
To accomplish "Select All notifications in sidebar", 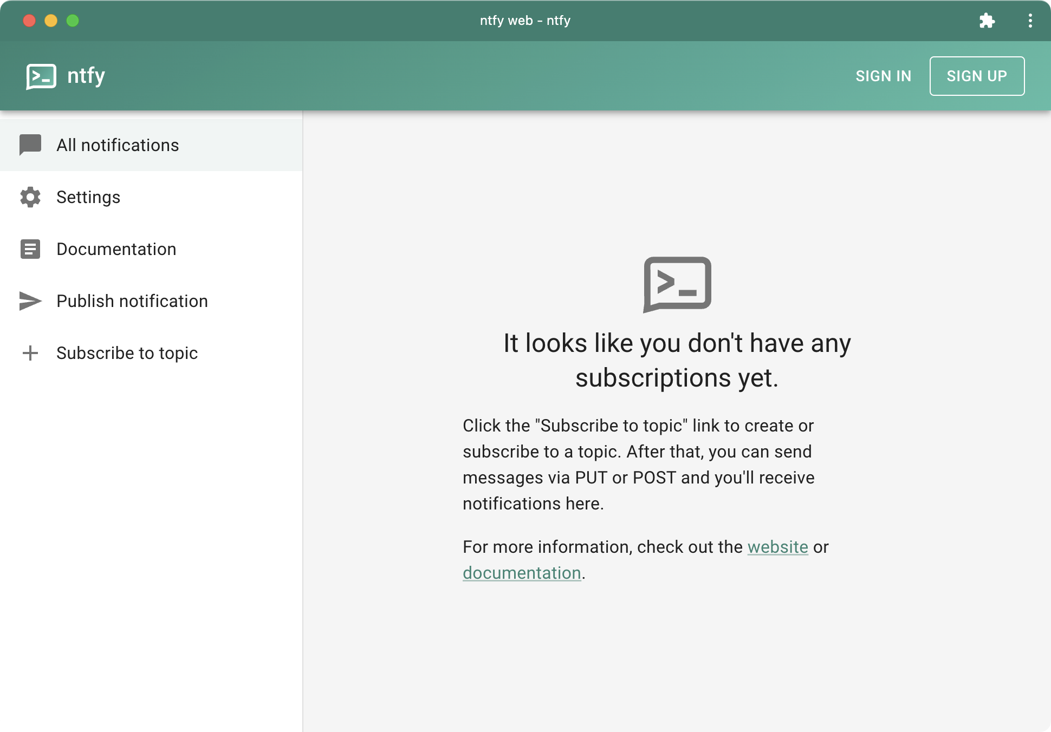I will point(118,145).
